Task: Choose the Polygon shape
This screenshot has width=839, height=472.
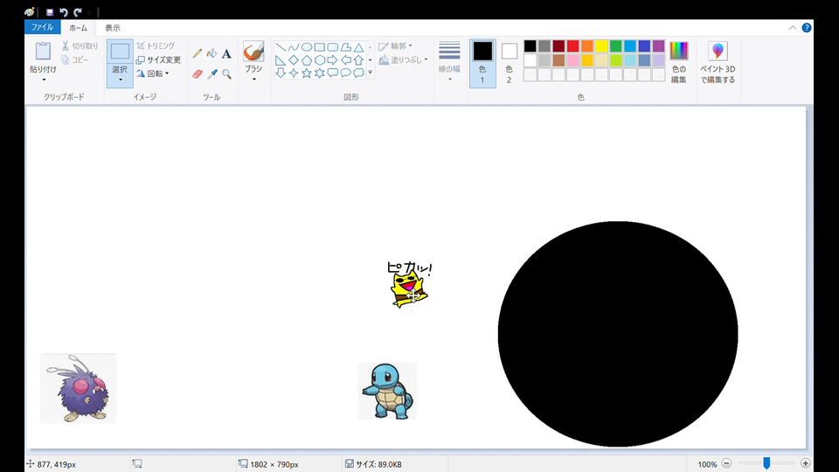Action: coord(346,47)
